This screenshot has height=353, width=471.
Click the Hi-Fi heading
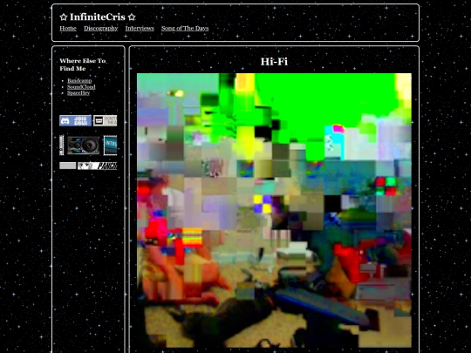(274, 62)
